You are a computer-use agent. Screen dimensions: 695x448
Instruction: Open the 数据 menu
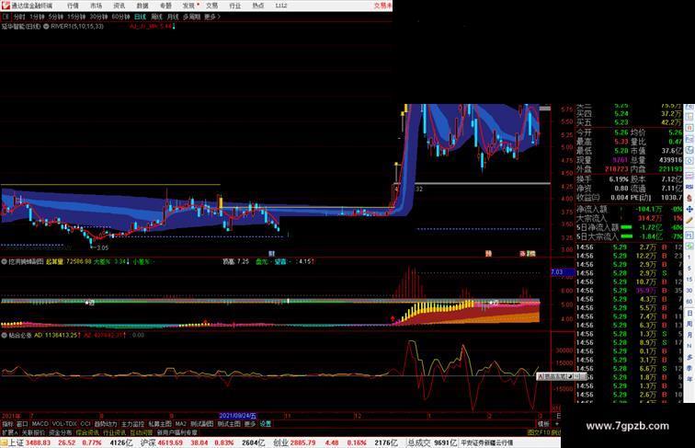click(142, 6)
